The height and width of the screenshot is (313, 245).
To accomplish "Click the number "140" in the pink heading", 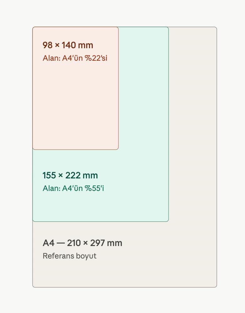I will [x=69, y=45].
